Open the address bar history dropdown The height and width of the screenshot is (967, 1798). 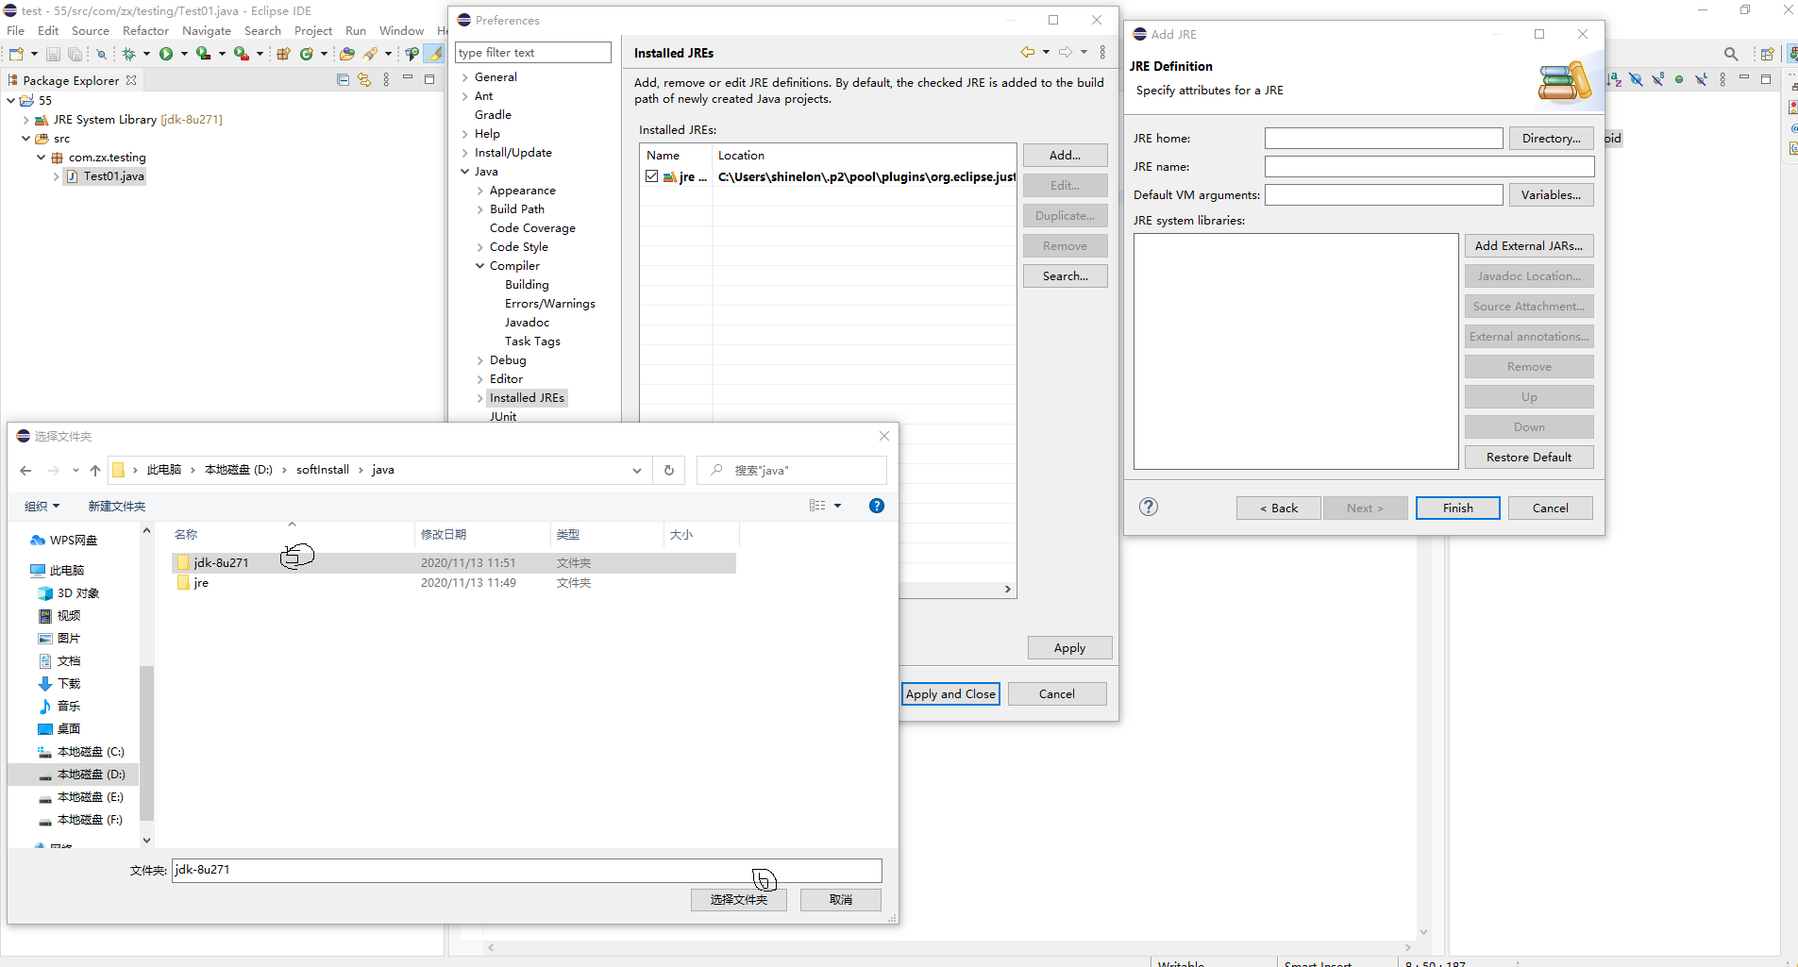637,470
